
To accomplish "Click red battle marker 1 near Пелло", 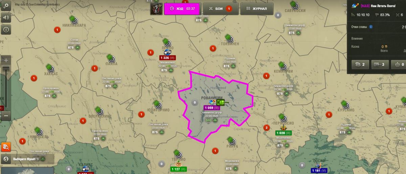I will pyautogui.click(x=151, y=52).
